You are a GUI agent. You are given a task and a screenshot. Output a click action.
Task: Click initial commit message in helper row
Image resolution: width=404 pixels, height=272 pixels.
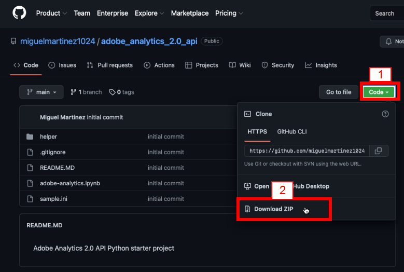click(166, 137)
